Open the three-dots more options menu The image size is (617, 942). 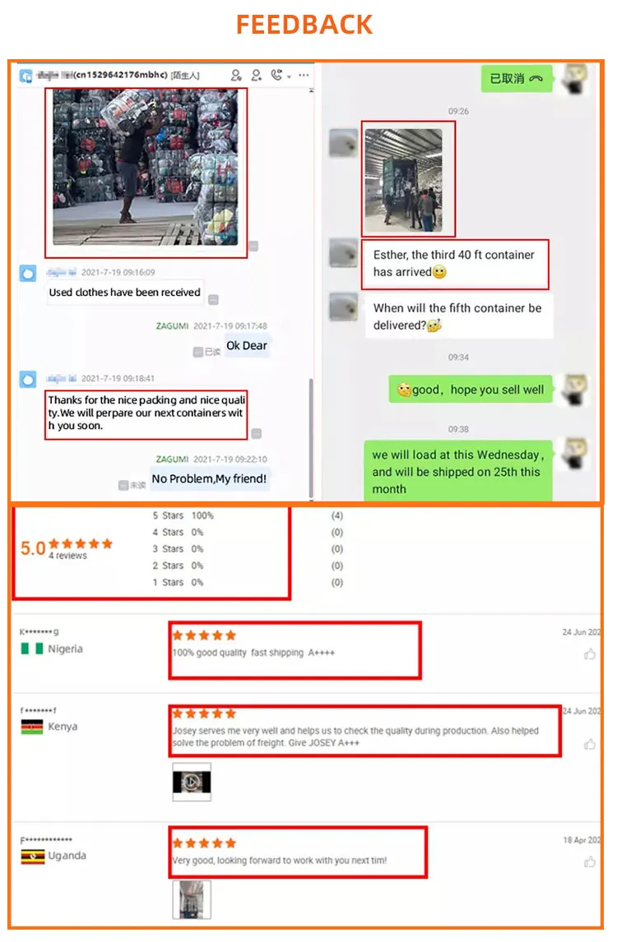(304, 75)
